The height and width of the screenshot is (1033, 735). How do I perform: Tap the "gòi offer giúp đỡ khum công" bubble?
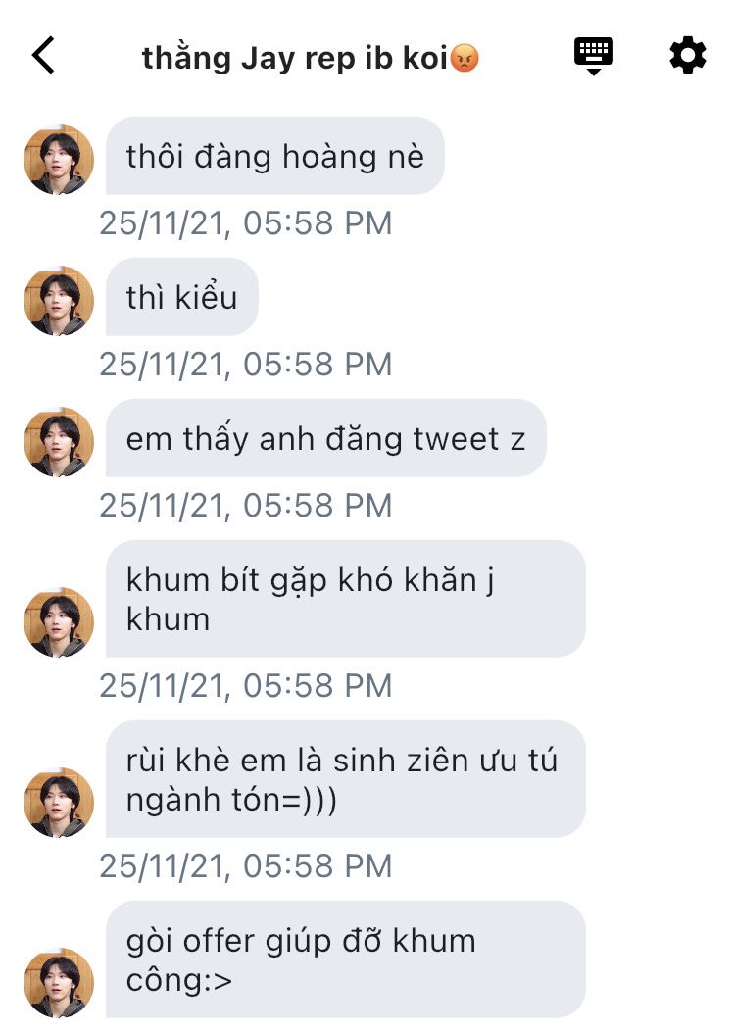coord(345,959)
